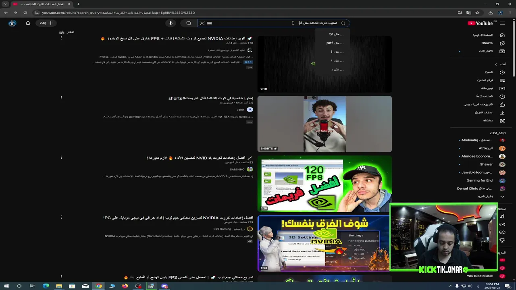Open the Ra3 Gaming 3D Settings thumbnail

(324, 243)
